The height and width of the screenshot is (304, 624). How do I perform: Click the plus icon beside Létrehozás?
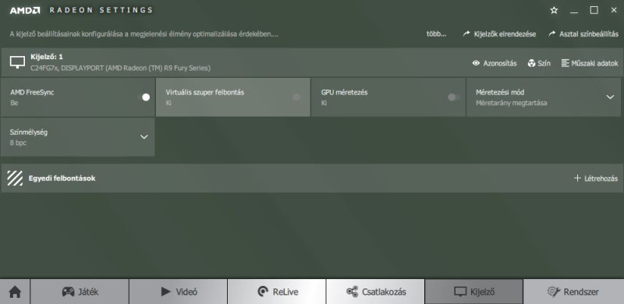point(577,178)
